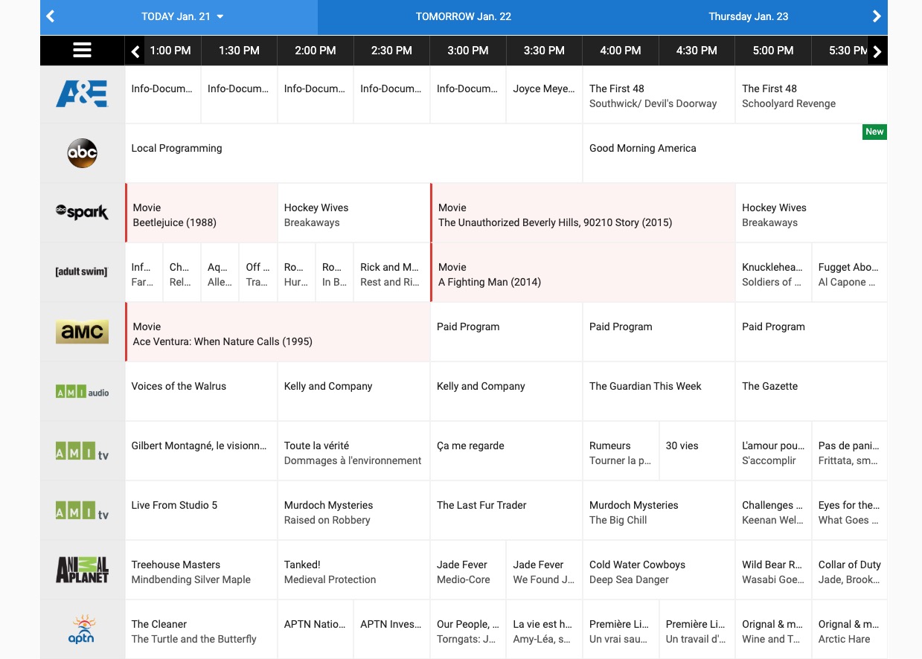Open Murdoch Mysteries Raised on Robbery
This screenshot has width=922, height=659.
pyautogui.click(x=353, y=510)
